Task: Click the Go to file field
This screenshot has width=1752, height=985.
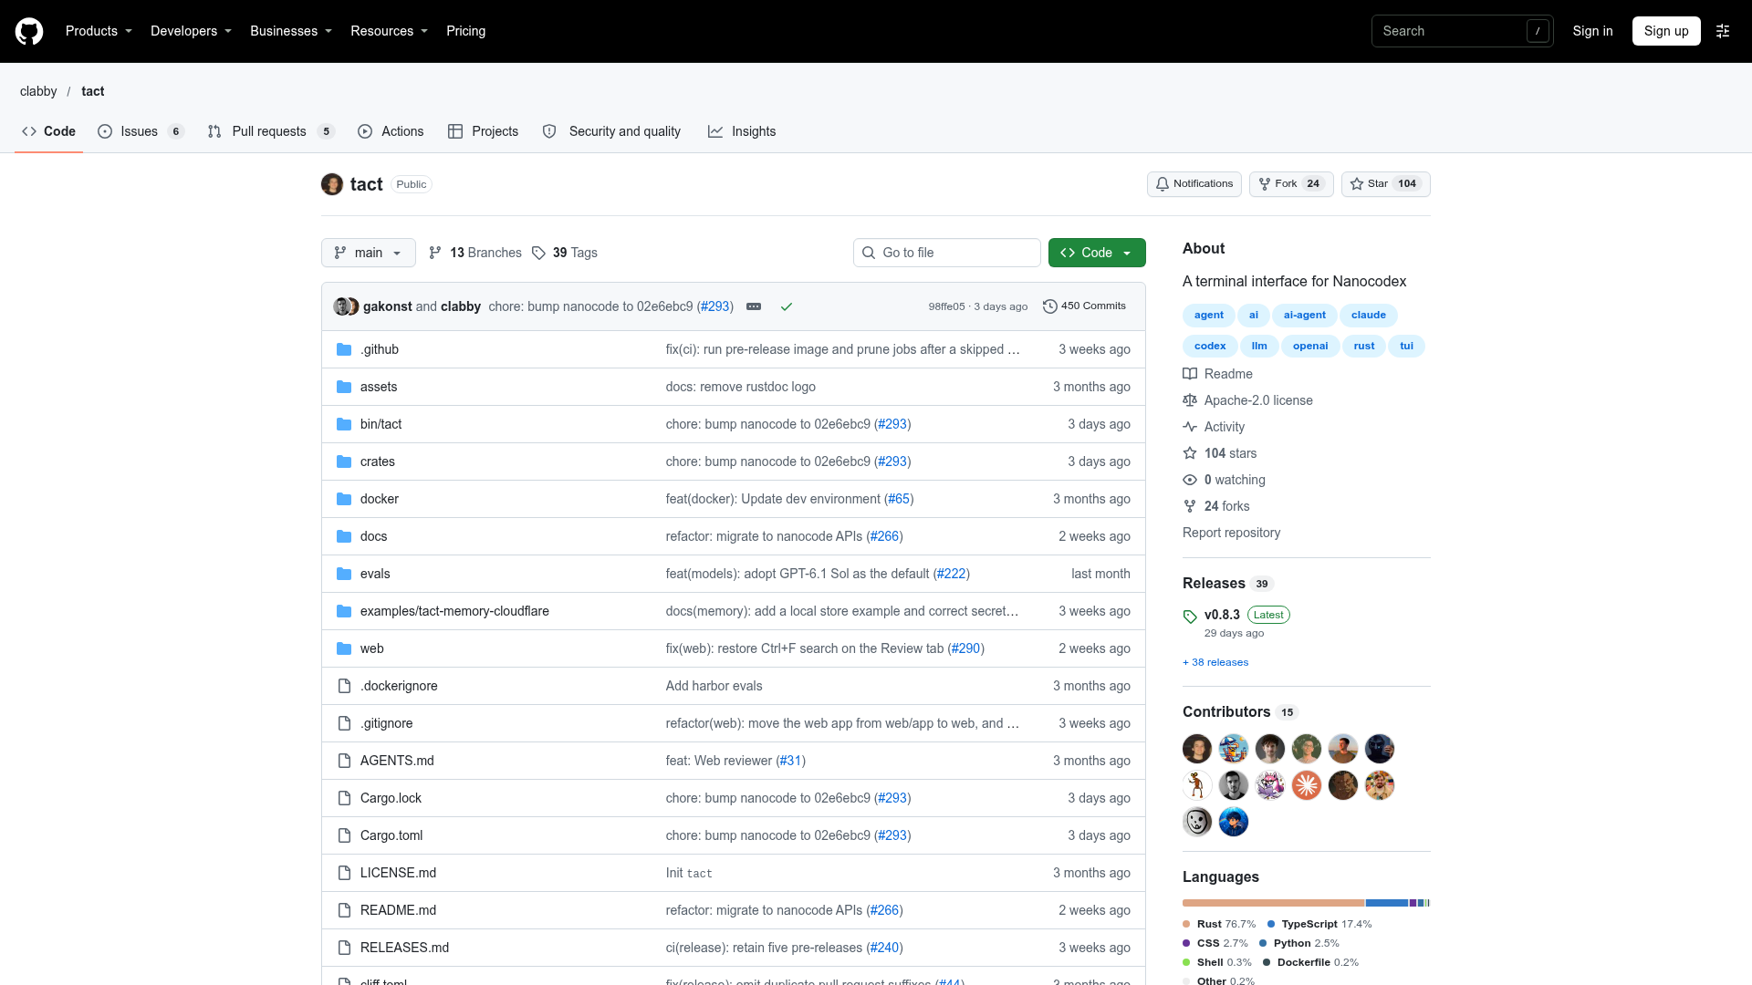Action: (947, 253)
